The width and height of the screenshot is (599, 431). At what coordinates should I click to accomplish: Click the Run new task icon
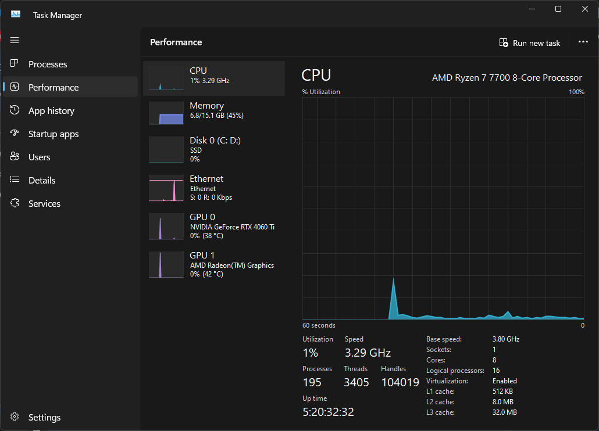pyautogui.click(x=504, y=43)
